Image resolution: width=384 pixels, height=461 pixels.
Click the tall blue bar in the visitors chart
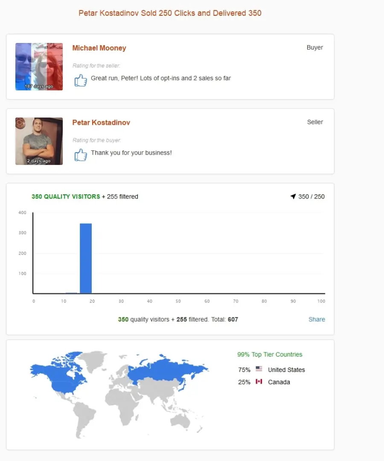86,259
